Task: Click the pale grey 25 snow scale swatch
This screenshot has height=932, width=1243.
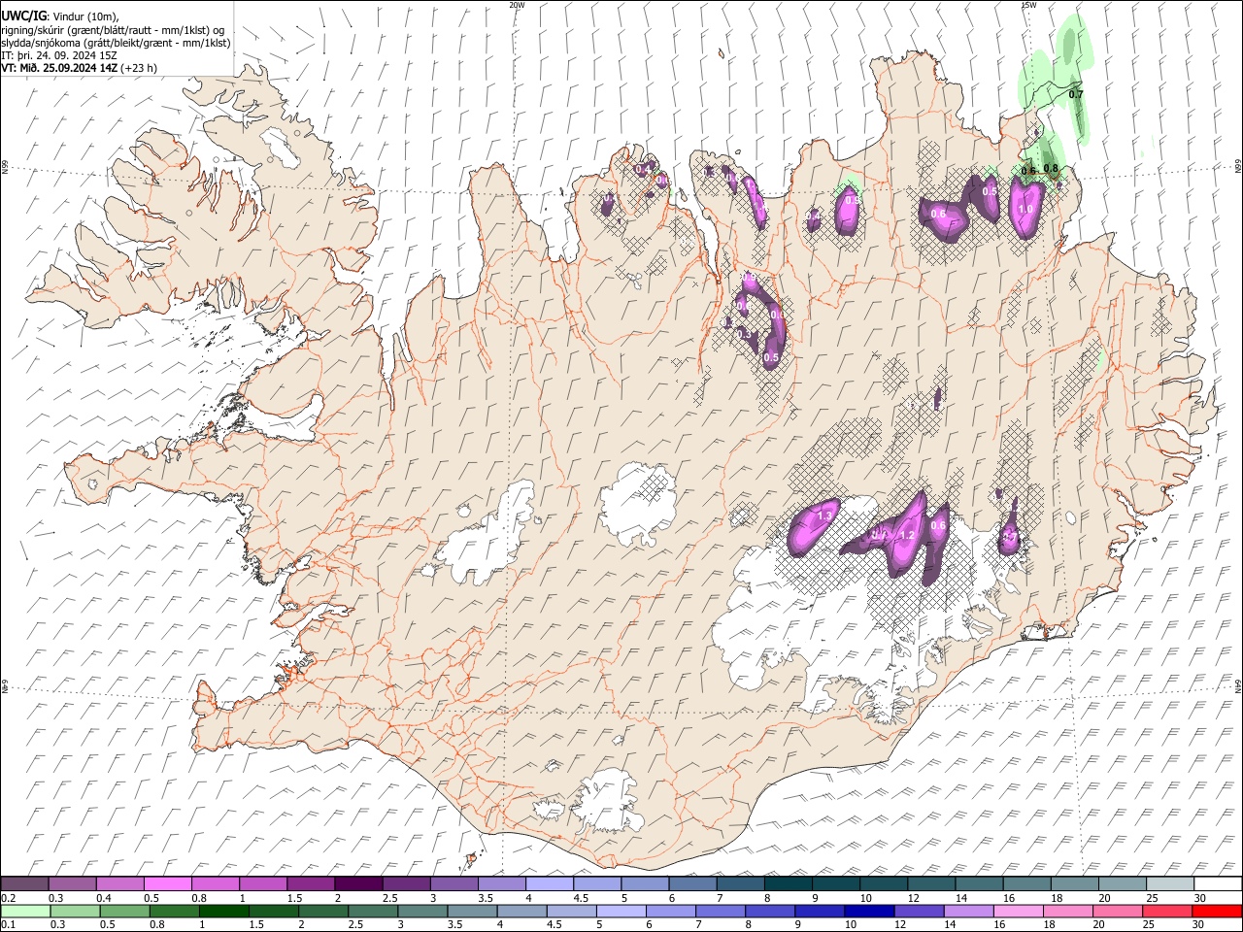Action: tap(1171, 883)
